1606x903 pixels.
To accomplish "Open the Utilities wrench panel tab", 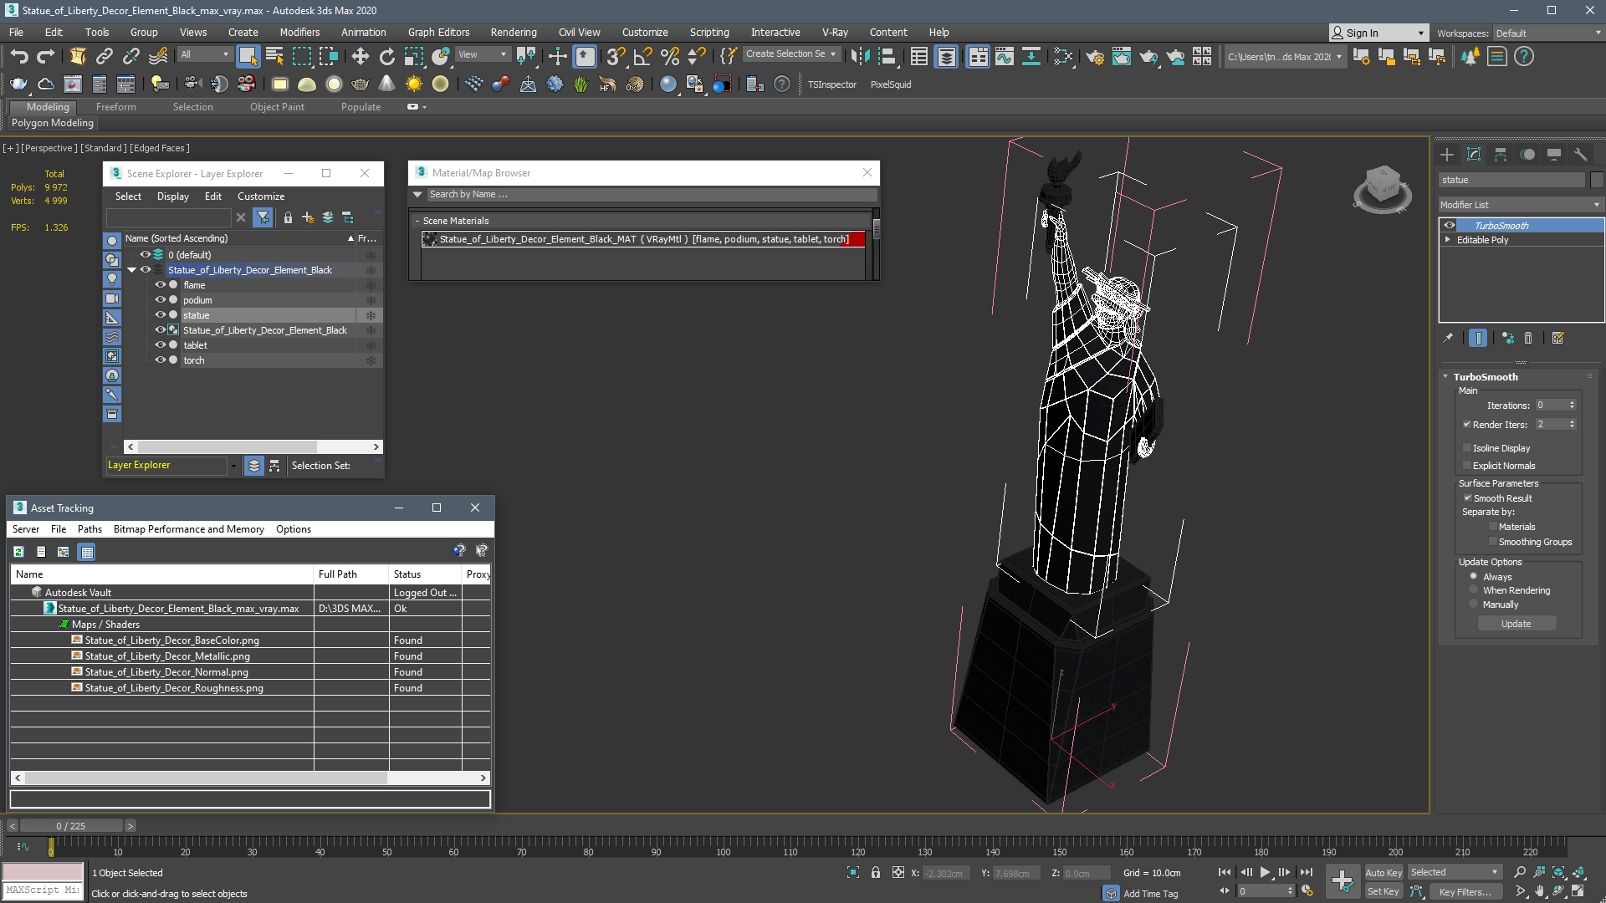I will point(1581,155).
